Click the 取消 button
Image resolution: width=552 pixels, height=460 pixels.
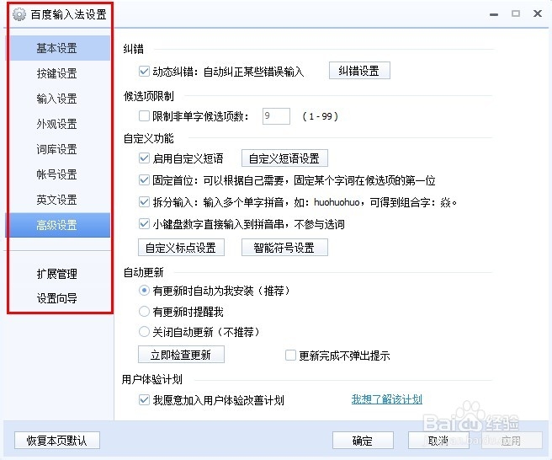click(438, 441)
